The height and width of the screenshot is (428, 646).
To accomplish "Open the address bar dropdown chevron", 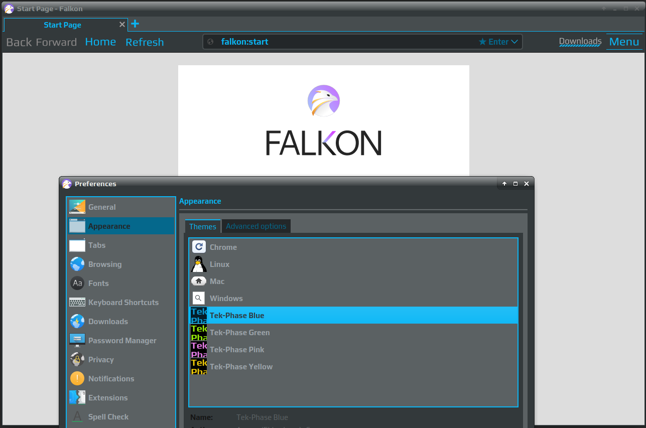I will tap(514, 42).
